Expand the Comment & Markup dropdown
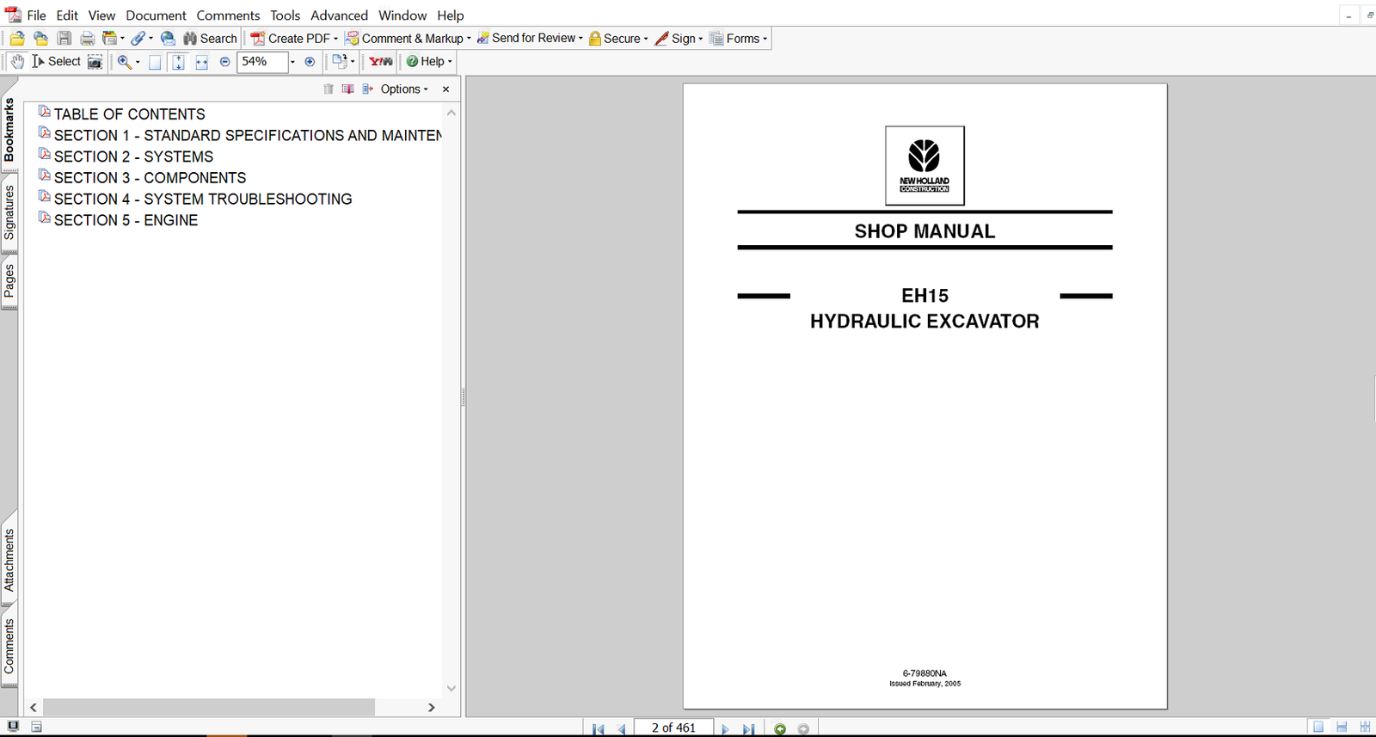This screenshot has width=1376, height=737. click(469, 39)
